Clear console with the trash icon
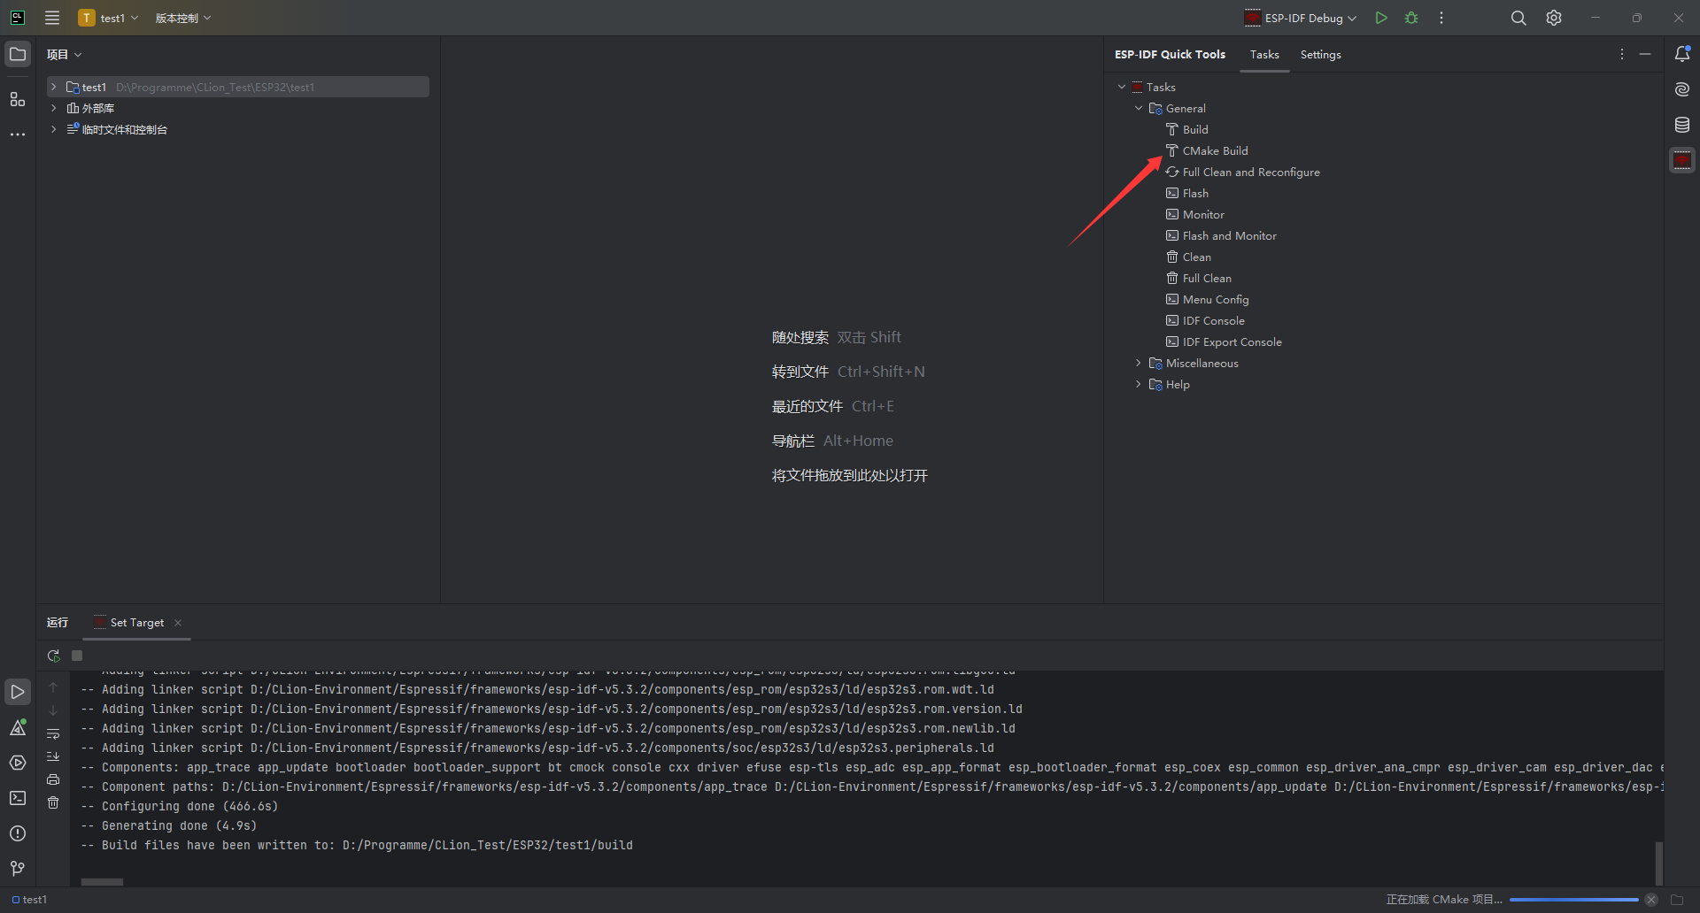The height and width of the screenshot is (913, 1700). click(53, 802)
